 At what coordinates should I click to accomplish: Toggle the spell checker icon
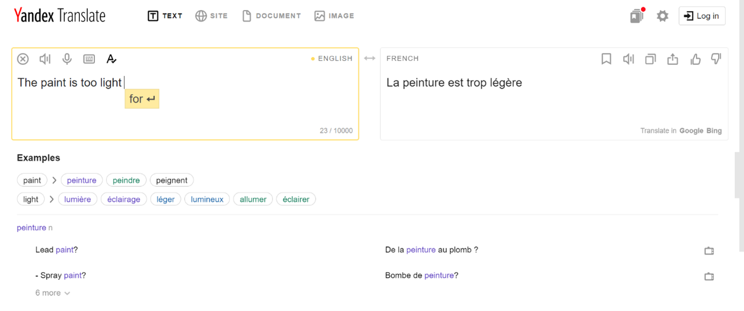click(111, 59)
